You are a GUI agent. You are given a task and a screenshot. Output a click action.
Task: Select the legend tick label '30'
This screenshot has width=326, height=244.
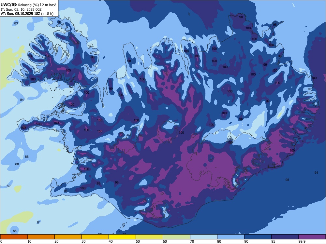click(x=83, y=241)
